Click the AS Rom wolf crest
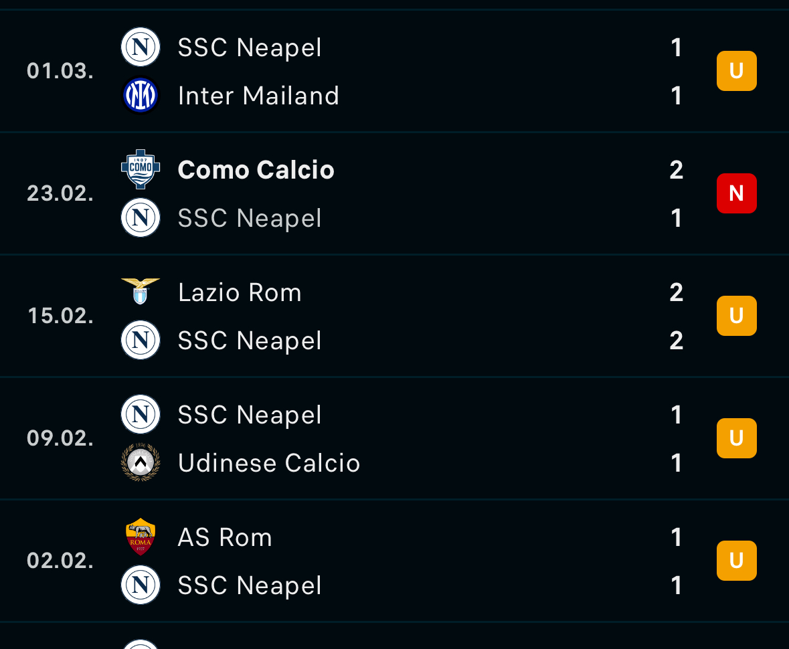This screenshot has width=789, height=649. tap(141, 537)
